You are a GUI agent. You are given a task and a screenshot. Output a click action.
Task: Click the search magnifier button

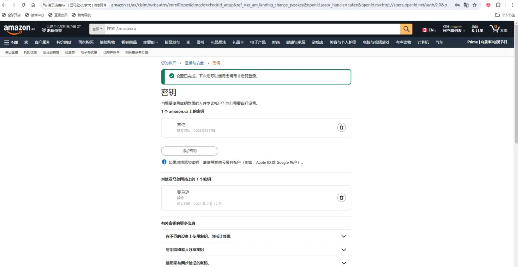[x=406, y=29]
